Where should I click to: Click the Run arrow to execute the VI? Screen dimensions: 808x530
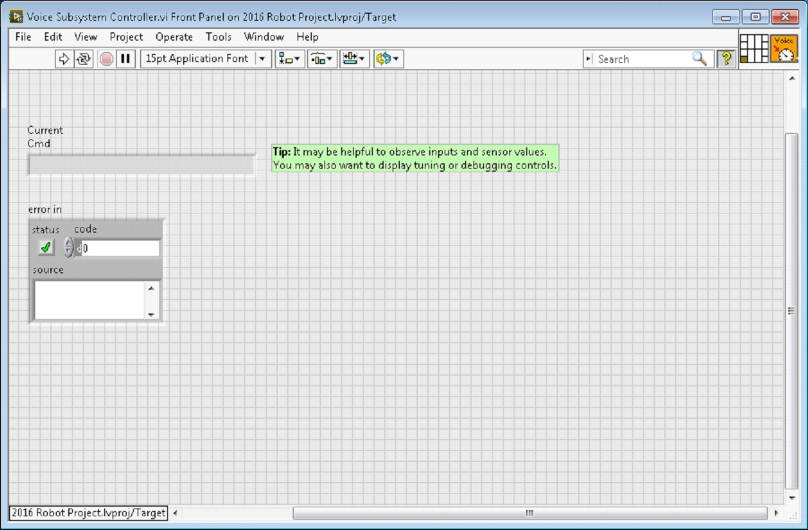click(65, 58)
